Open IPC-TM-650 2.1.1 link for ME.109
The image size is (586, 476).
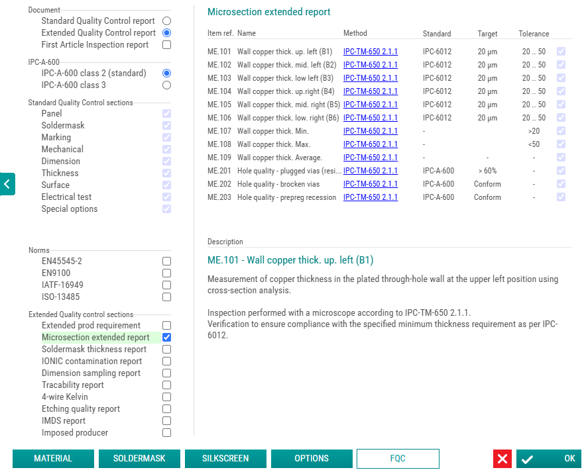pos(371,158)
